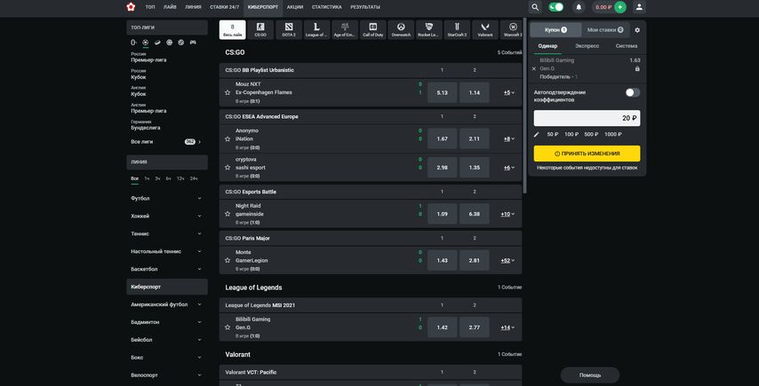Select the Overwatch filter icon
This screenshot has width=759, height=386.
pyautogui.click(x=402, y=29)
